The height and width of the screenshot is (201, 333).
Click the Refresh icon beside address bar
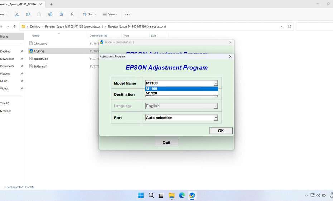tap(289, 26)
